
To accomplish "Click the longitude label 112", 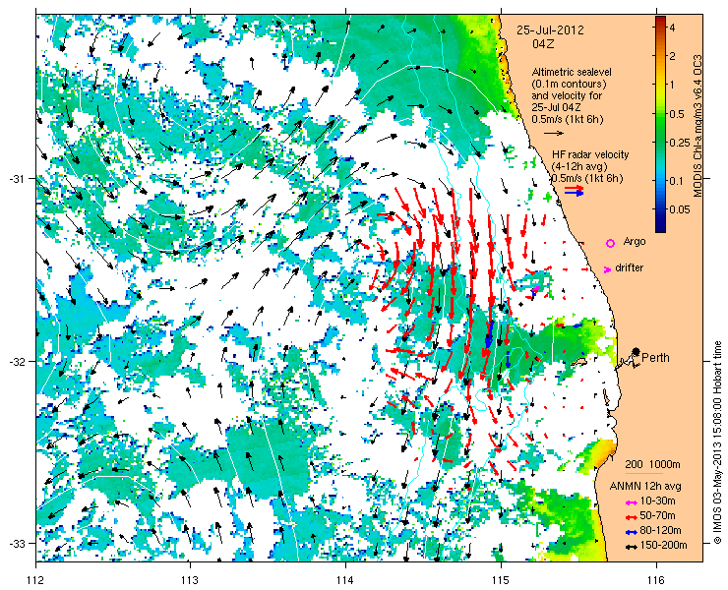I will click(x=35, y=580).
